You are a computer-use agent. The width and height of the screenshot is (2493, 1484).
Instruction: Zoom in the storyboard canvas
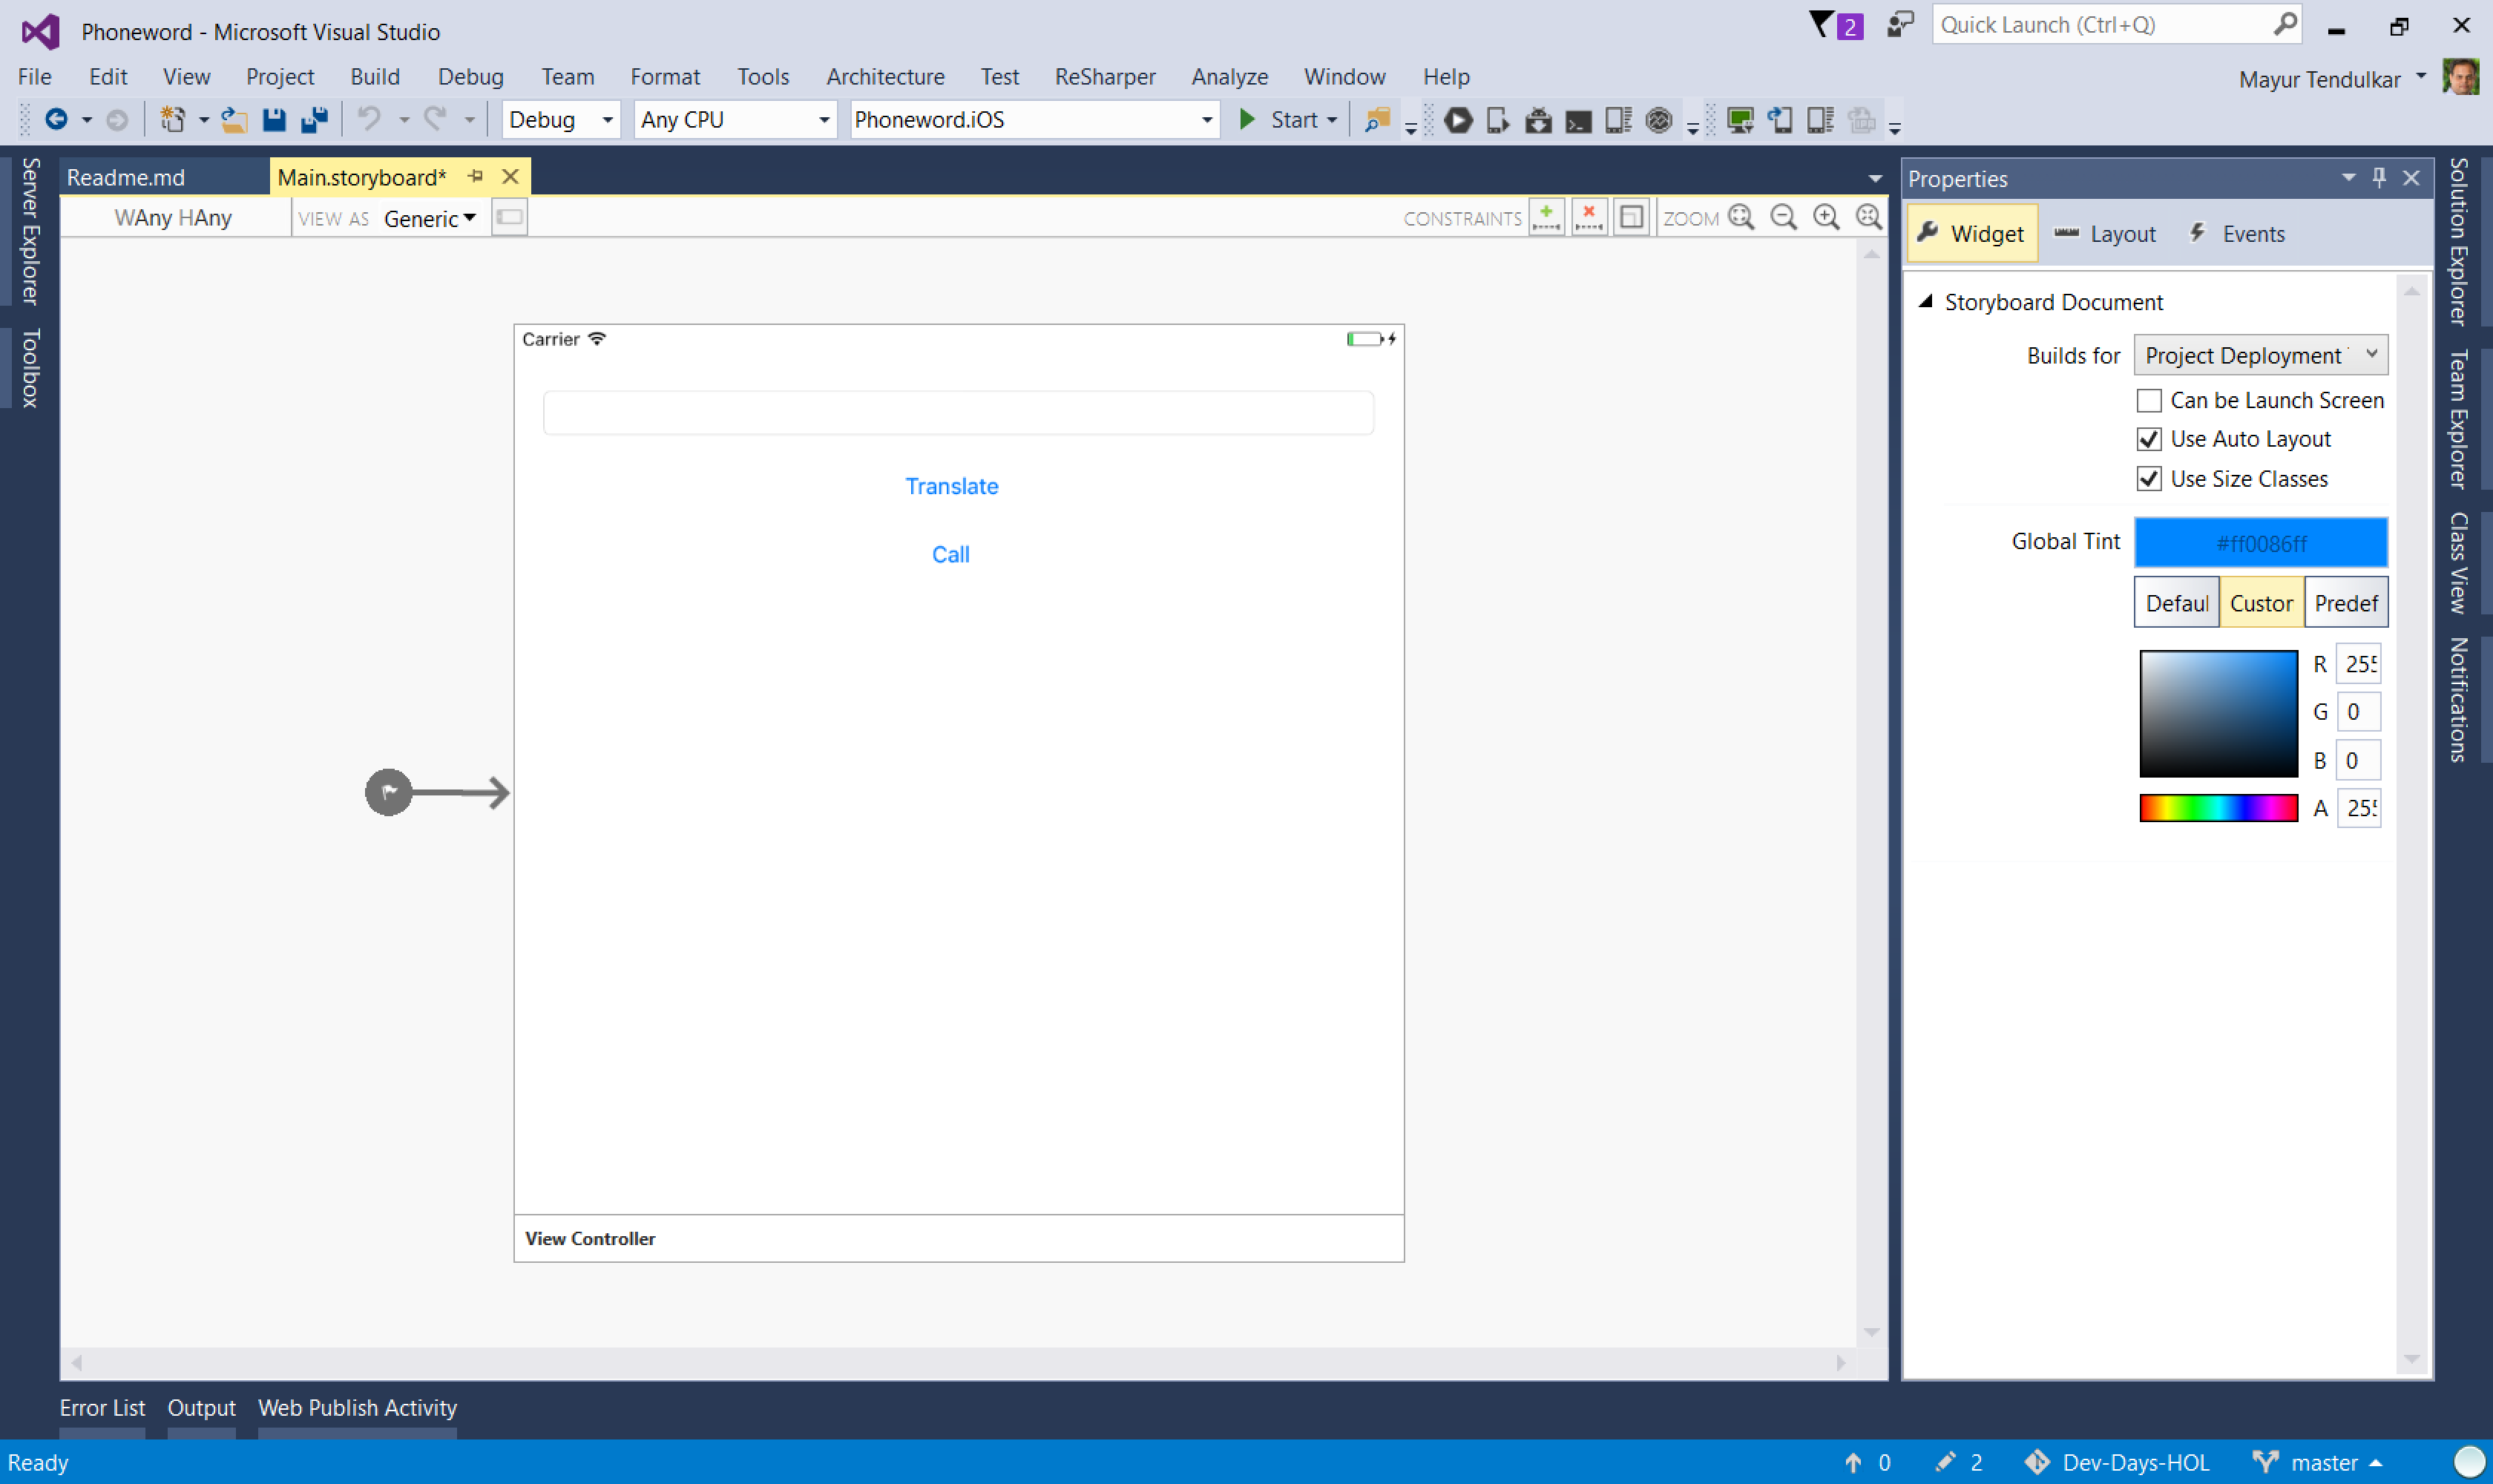1826,217
